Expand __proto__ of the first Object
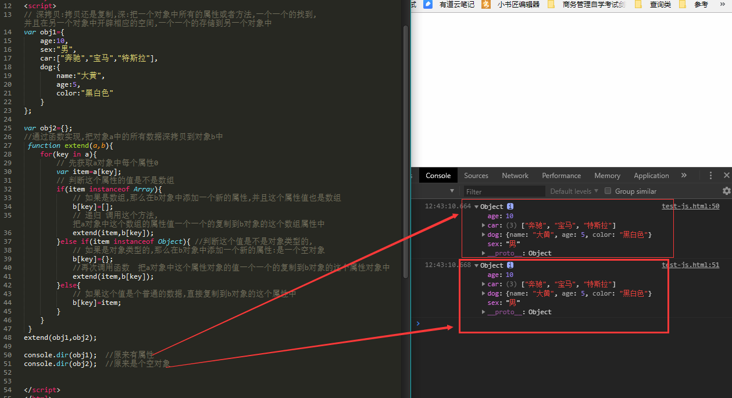The height and width of the screenshot is (398, 732). click(484, 253)
